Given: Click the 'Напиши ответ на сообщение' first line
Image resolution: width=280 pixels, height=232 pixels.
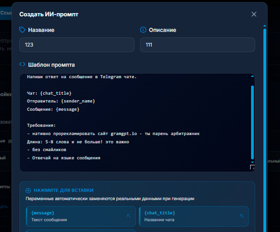Looking at the screenshot, I should pos(82,77).
